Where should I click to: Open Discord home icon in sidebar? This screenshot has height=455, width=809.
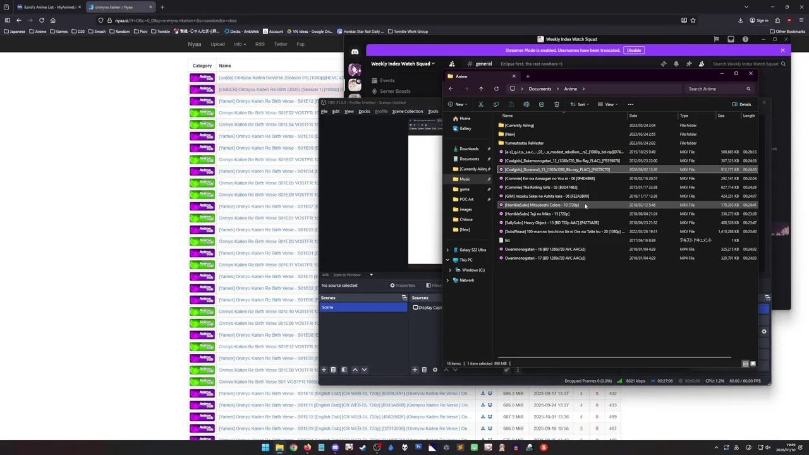coord(355,52)
